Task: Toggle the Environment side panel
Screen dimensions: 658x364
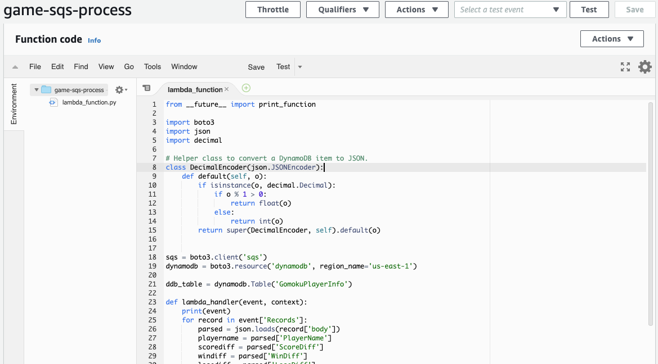Action: click(x=14, y=104)
